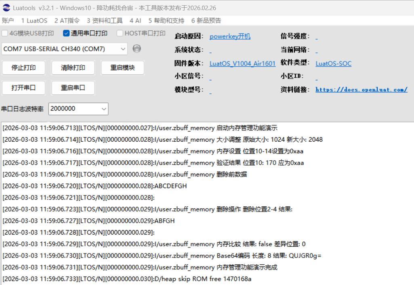
Task: Expand the 2000000 baud rate dropdown
Action: (78, 109)
